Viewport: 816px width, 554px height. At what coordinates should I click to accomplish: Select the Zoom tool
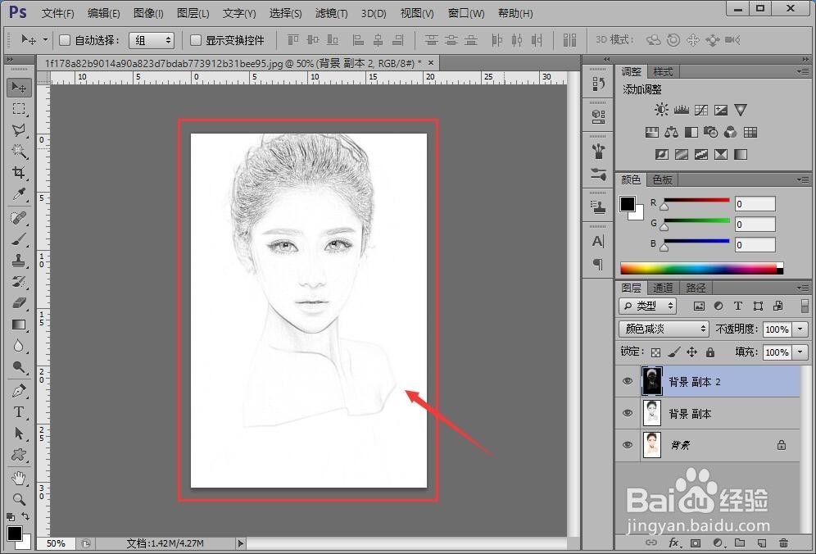tap(19, 499)
